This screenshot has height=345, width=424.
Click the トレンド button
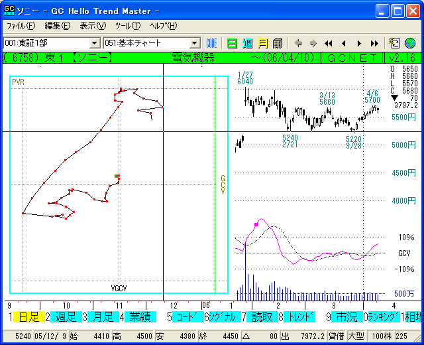tap(299, 317)
